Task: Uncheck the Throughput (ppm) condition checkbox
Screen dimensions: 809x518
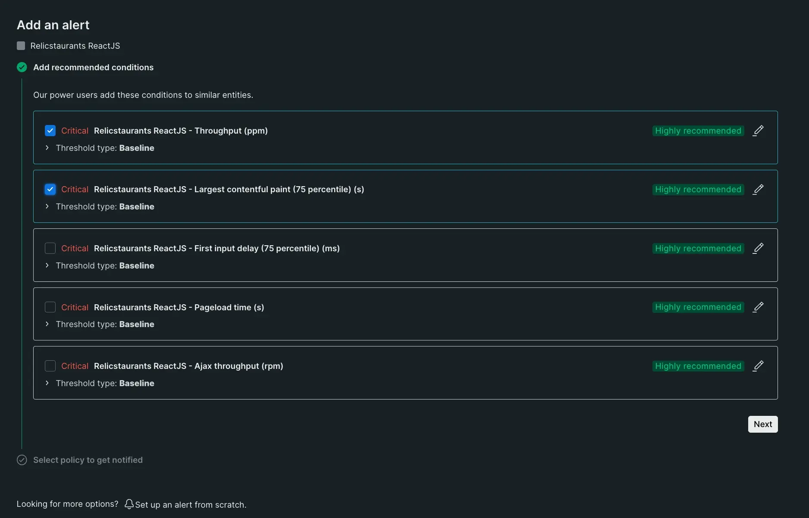Action: click(50, 131)
